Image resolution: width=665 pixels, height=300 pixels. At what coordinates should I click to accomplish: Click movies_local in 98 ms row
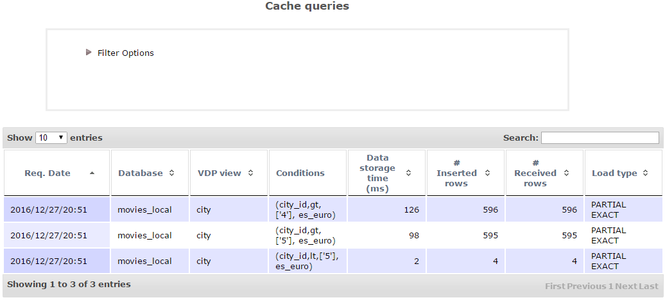coord(144,236)
